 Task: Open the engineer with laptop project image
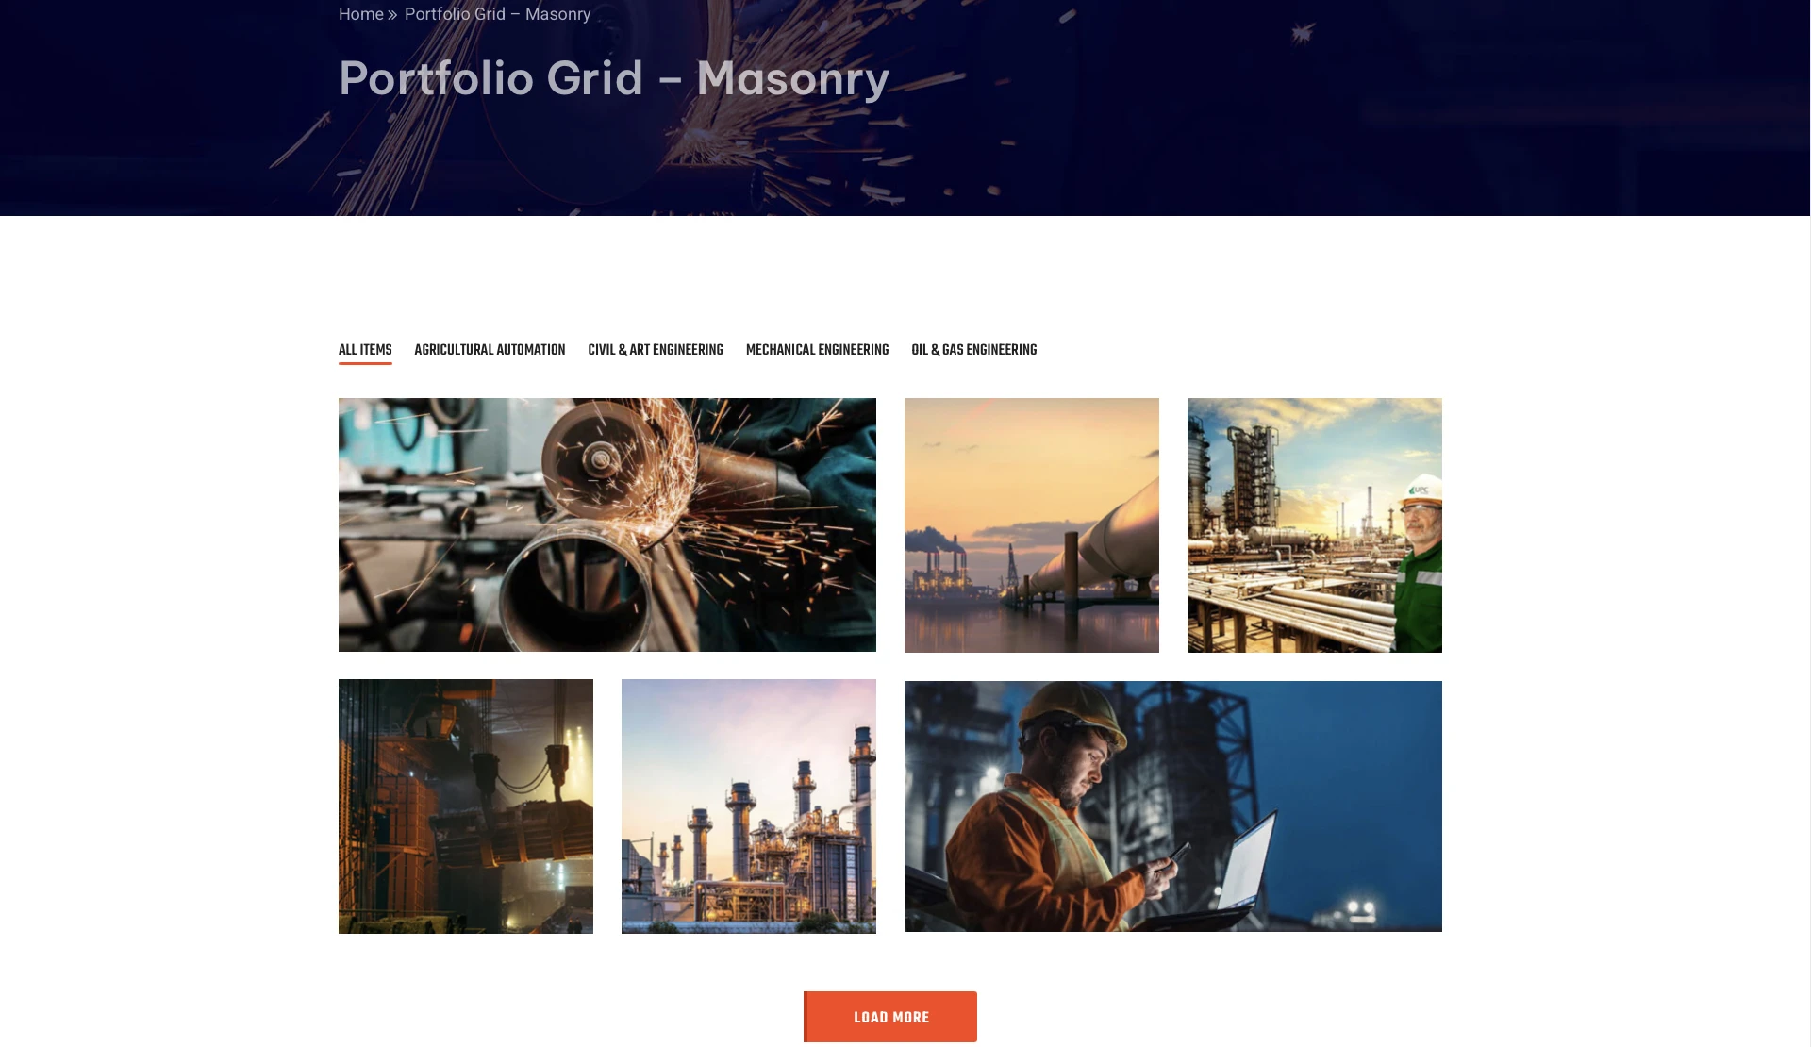point(1173,806)
